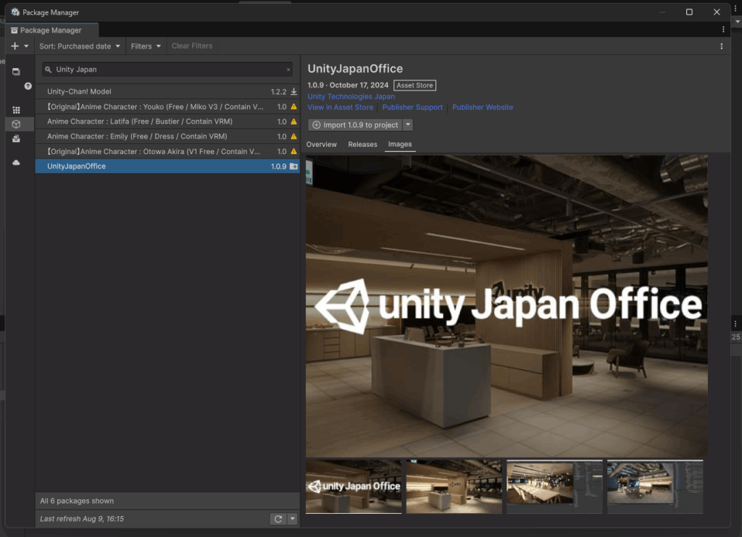Screen dimensions: 742x537
Task: Open the Publisher Website link
Action: pos(482,107)
